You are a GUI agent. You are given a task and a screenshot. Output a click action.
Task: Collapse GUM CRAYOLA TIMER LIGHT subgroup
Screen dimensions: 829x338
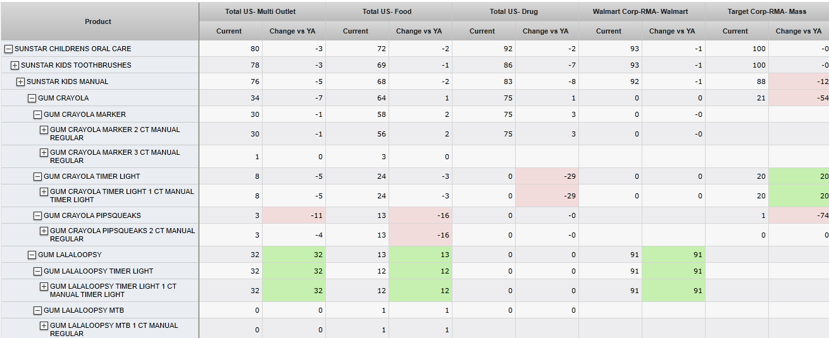click(x=38, y=176)
